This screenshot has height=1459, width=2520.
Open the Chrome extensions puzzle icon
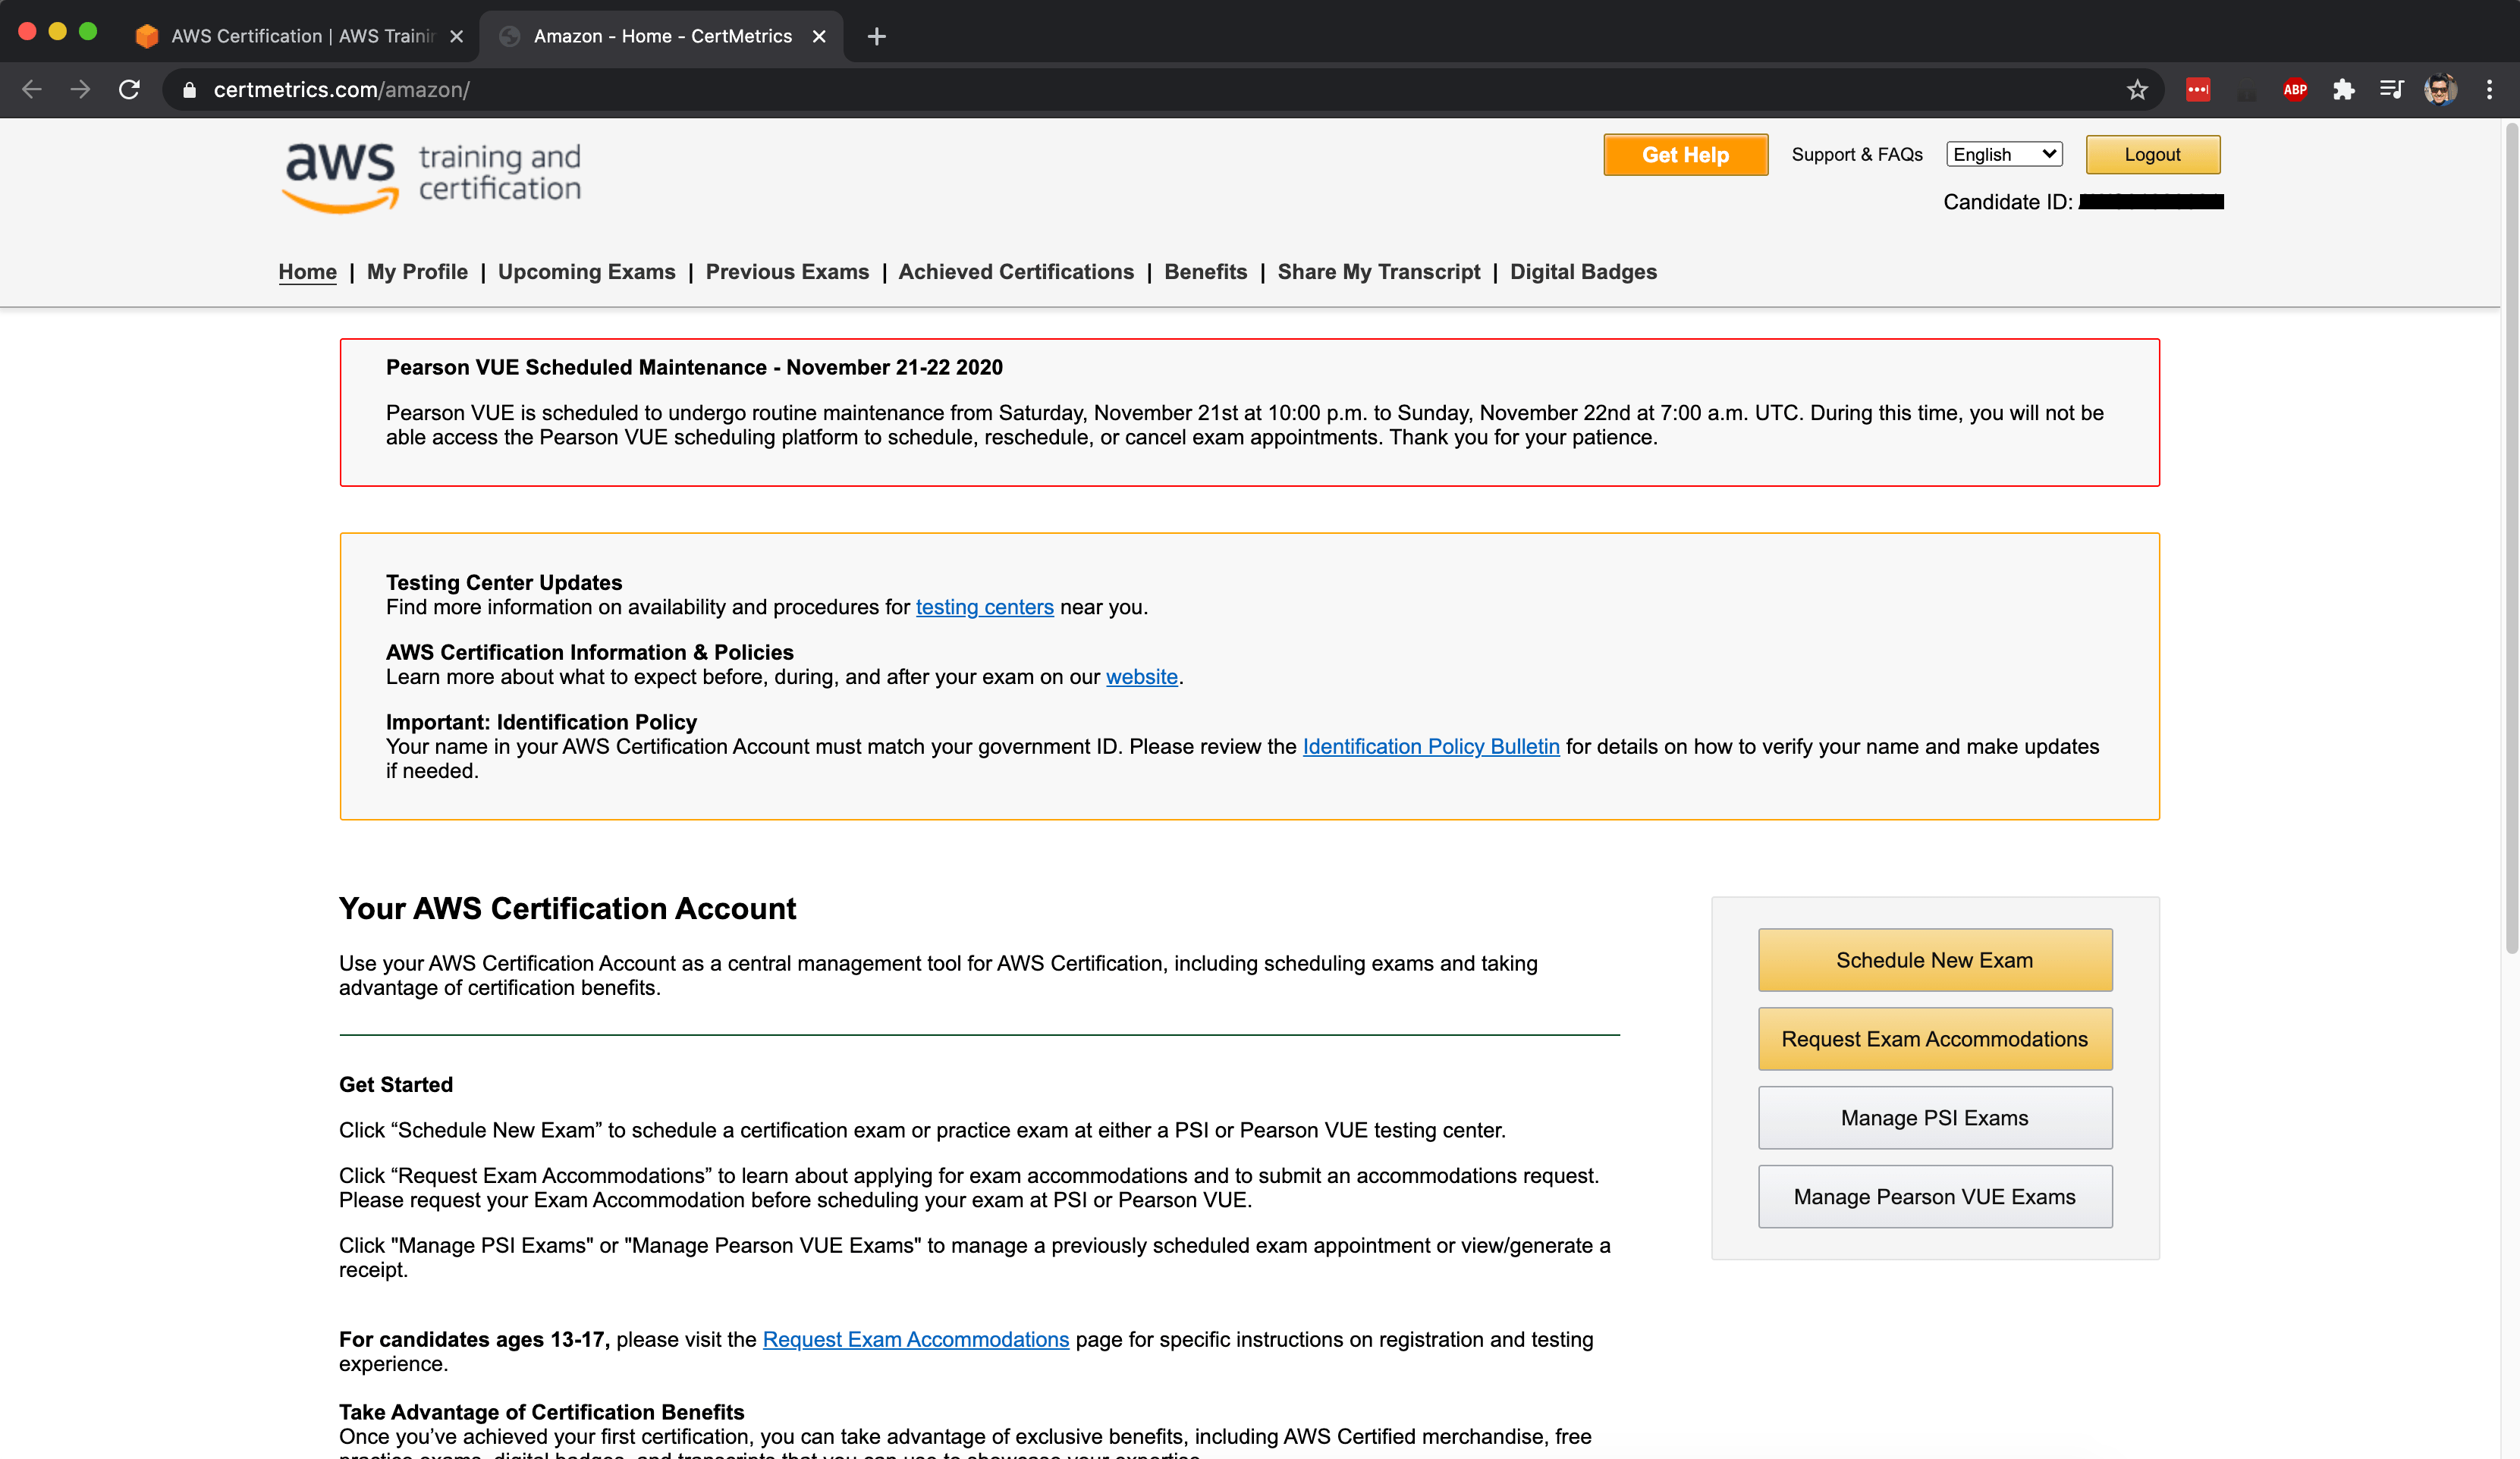click(2343, 90)
